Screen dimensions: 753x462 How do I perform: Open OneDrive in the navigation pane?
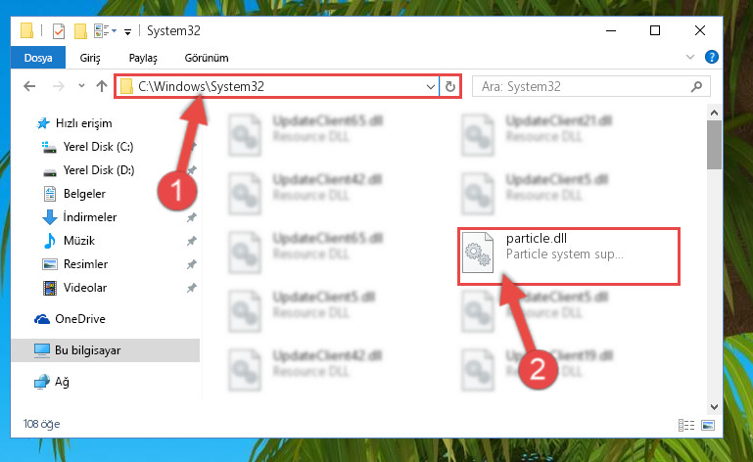(x=79, y=319)
